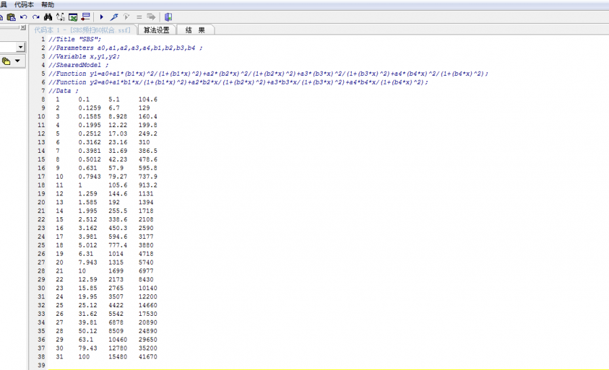Click value 594.6 in data row 17

click(118, 237)
